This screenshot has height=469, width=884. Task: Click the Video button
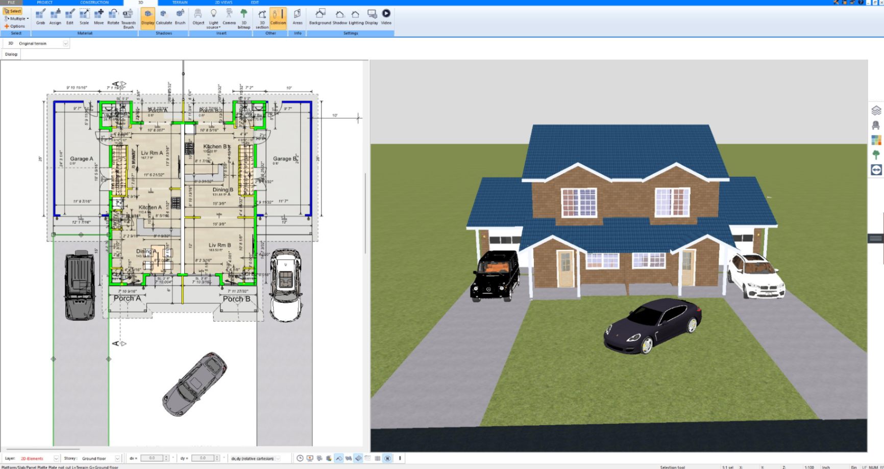click(386, 17)
